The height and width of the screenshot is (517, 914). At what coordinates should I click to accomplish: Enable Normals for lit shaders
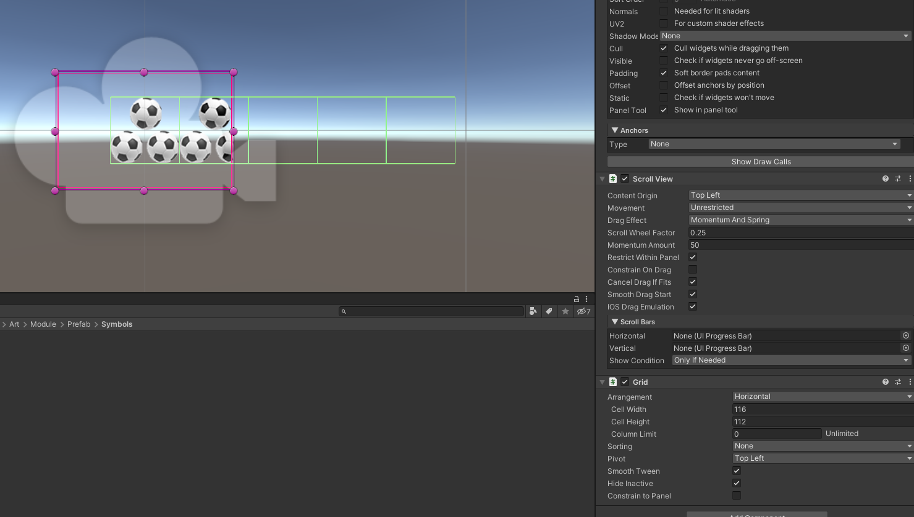[664, 11]
